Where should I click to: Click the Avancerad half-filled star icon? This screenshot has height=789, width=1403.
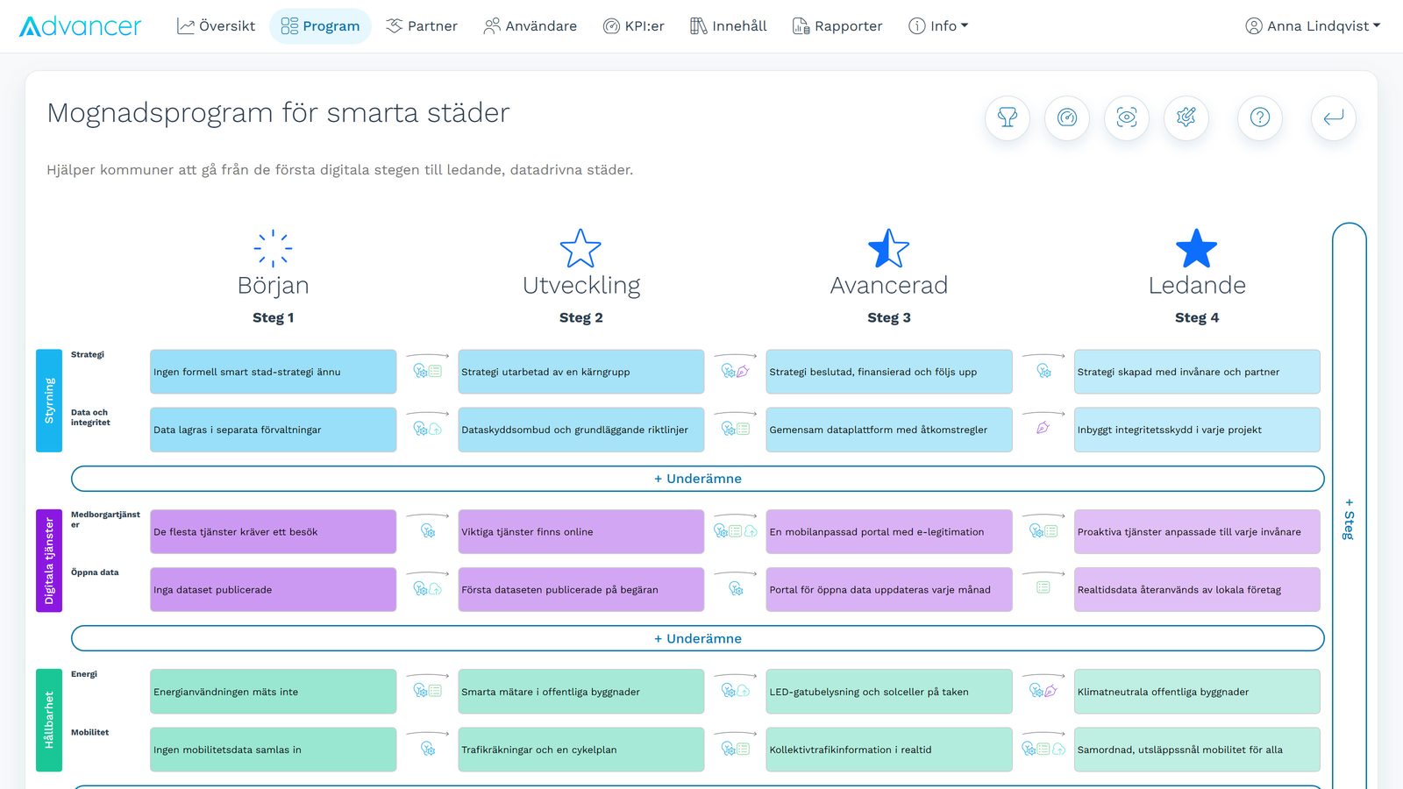click(x=888, y=248)
